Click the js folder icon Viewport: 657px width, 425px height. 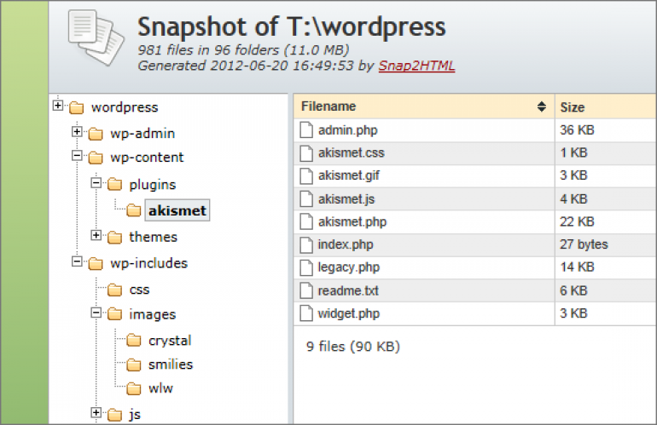[x=115, y=415]
